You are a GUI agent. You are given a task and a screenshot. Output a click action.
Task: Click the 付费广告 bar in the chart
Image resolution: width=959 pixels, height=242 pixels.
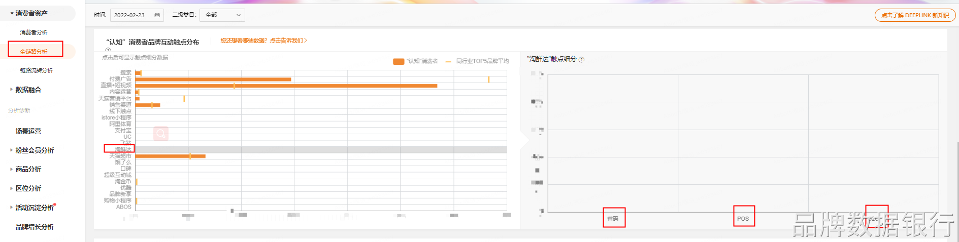(x=213, y=79)
